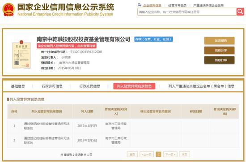Click the founding date 2015年06月30日
Screen dimensions: 246x162
pos(69,68)
